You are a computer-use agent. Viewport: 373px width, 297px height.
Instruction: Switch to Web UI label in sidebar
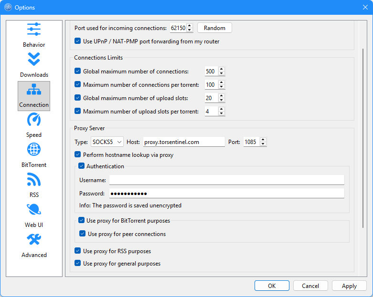click(34, 225)
